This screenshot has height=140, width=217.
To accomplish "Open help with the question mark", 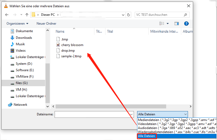I will click(x=186, y=24).
